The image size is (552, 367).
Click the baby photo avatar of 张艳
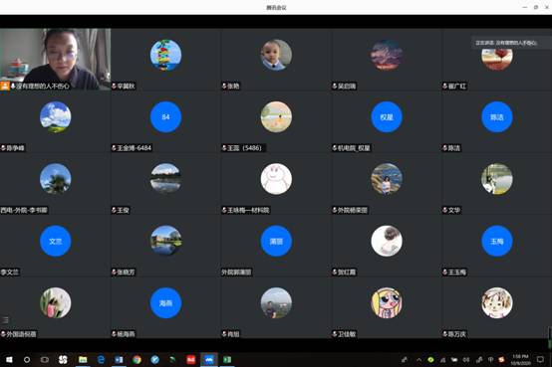point(276,55)
